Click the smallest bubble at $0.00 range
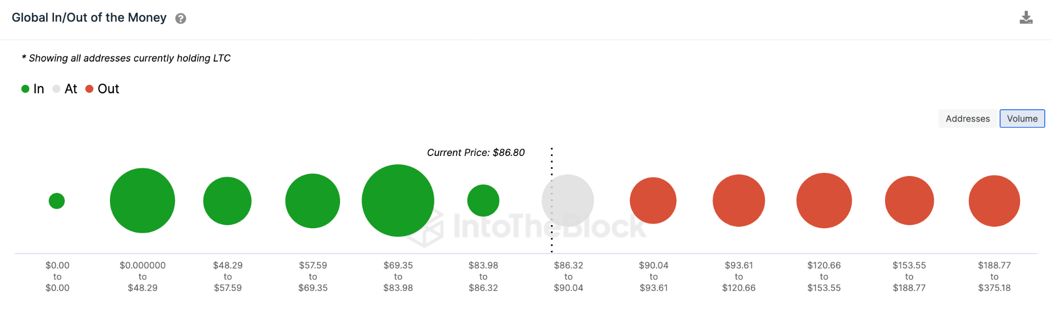This screenshot has width=1052, height=316. [57, 201]
